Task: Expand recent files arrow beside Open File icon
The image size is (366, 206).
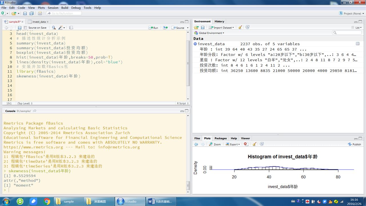Action: [19, 13]
